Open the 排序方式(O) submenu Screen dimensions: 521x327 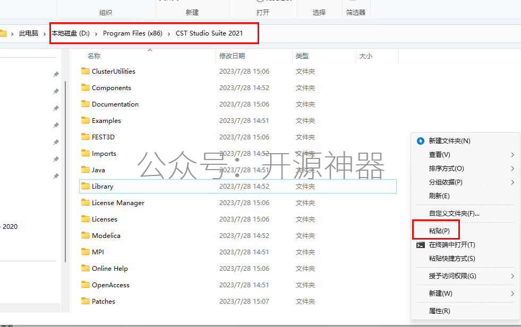click(x=466, y=169)
